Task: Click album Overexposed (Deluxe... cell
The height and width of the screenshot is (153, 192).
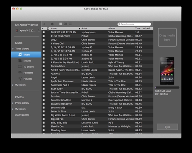Action: point(121,100)
